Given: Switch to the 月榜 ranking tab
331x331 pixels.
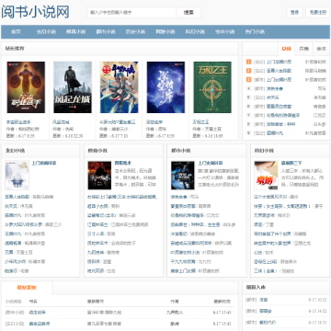Looking at the screenshot, I should (x=303, y=49).
